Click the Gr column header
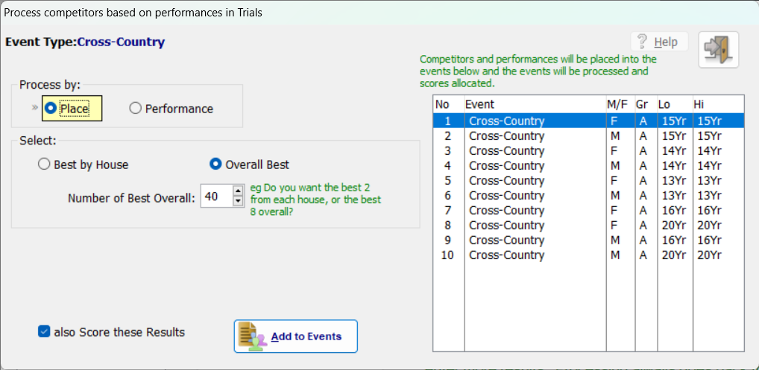759x370 pixels. [x=646, y=104]
